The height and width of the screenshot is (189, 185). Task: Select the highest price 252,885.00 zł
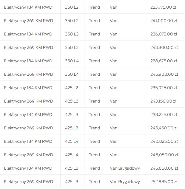click(x=164, y=182)
